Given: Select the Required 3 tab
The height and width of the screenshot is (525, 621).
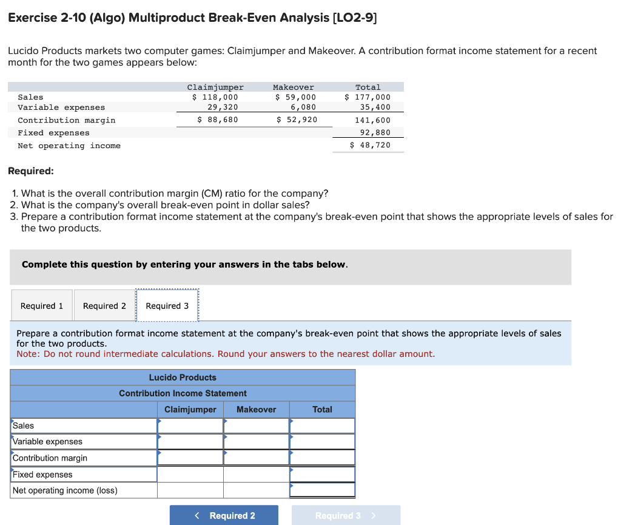Looking at the screenshot, I should click(x=167, y=305).
